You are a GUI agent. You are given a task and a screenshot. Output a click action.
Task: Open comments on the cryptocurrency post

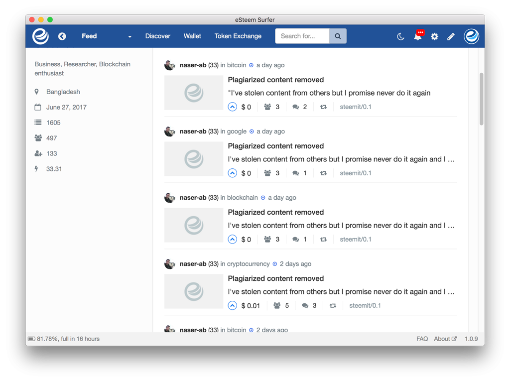click(309, 305)
